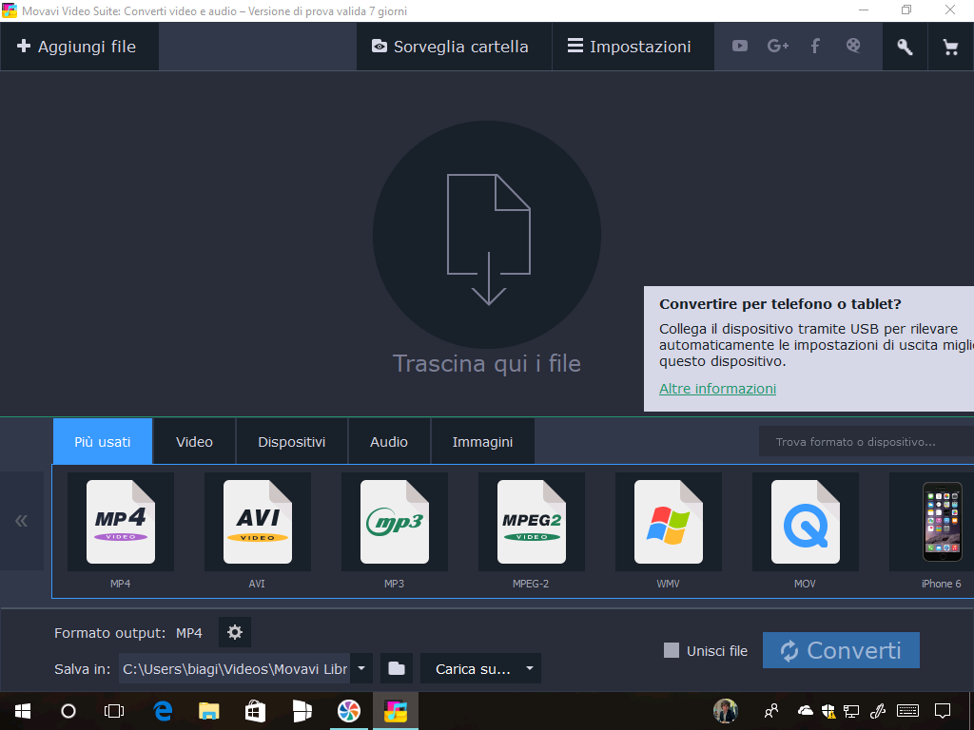The width and height of the screenshot is (974, 730).
Task: Collapse the format panel with double chevron
Action: point(22,520)
